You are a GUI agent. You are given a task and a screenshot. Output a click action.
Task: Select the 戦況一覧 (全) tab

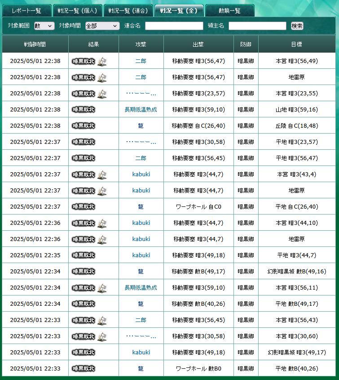coord(179,11)
